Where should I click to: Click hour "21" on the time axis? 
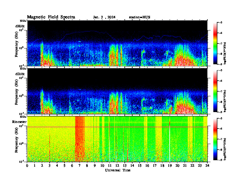(x=185, y=165)
